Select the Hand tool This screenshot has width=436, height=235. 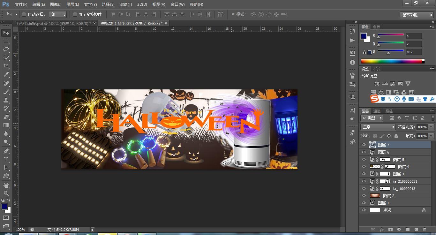pos(6,185)
